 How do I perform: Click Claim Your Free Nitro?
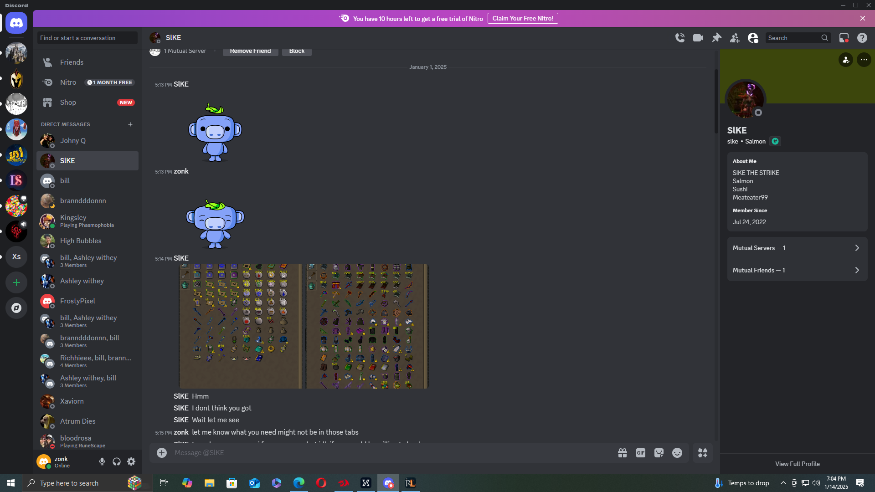pos(523,18)
